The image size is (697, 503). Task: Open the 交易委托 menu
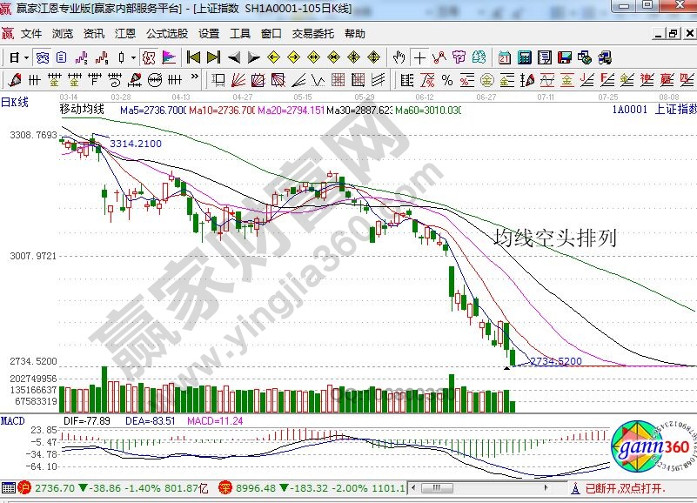(x=312, y=34)
